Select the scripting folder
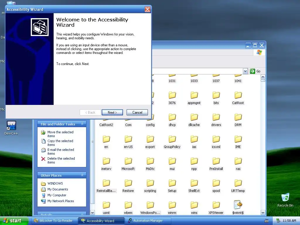Screen dimensions: 300x225 tap(150, 186)
